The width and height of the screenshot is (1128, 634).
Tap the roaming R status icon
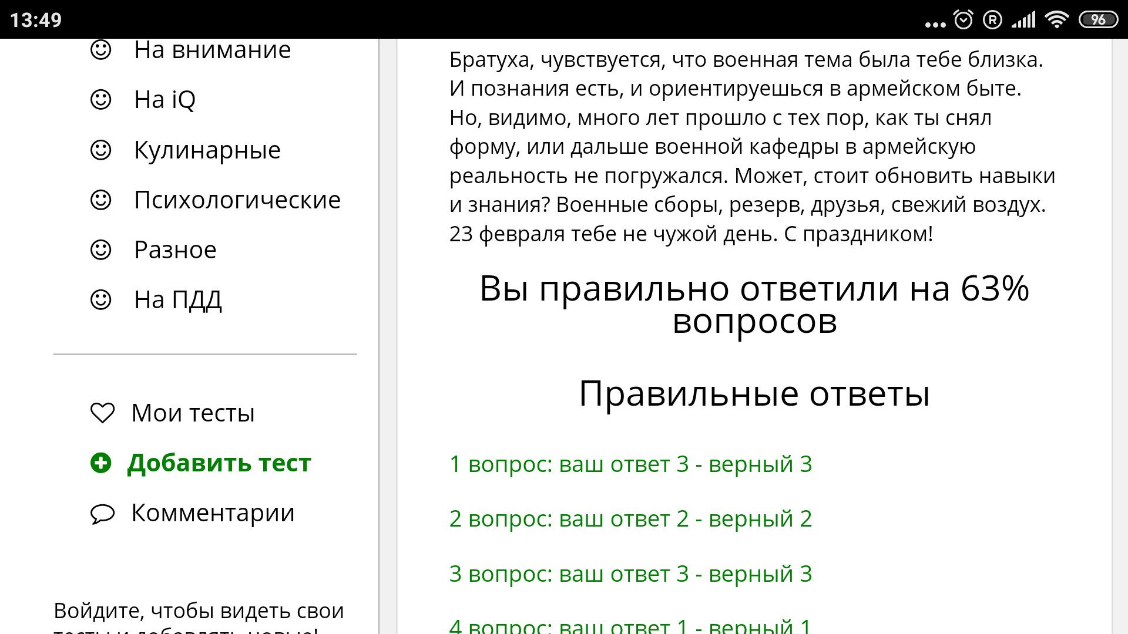[992, 20]
